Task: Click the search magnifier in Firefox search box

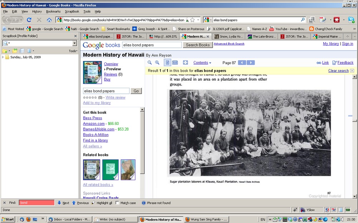Action: click(x=303, y=20)
